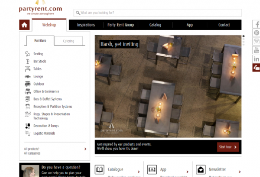Open the Instagram social icon

pyautogui.click(x=256, y=41)
